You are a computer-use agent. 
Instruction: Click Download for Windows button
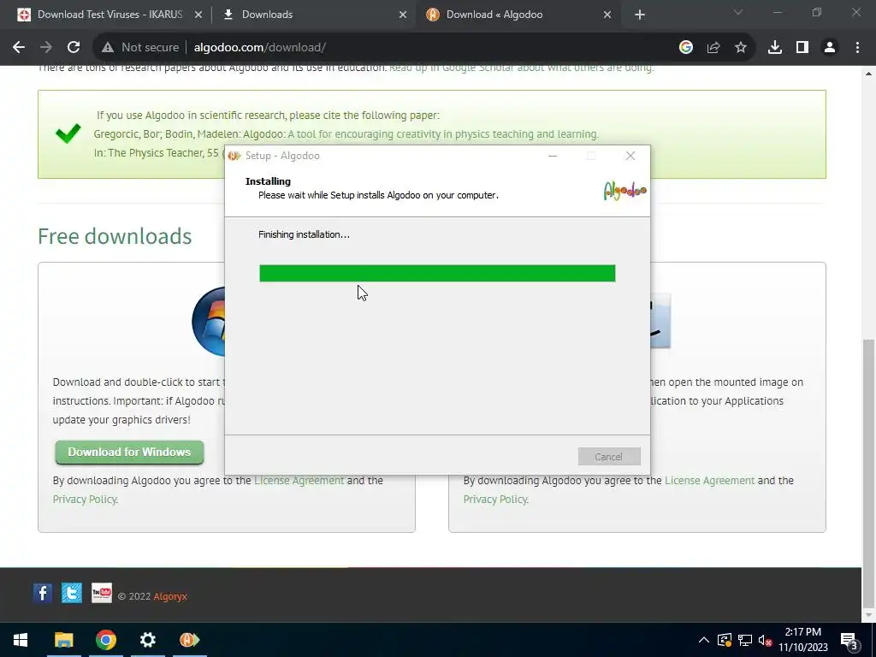[129, 452]
